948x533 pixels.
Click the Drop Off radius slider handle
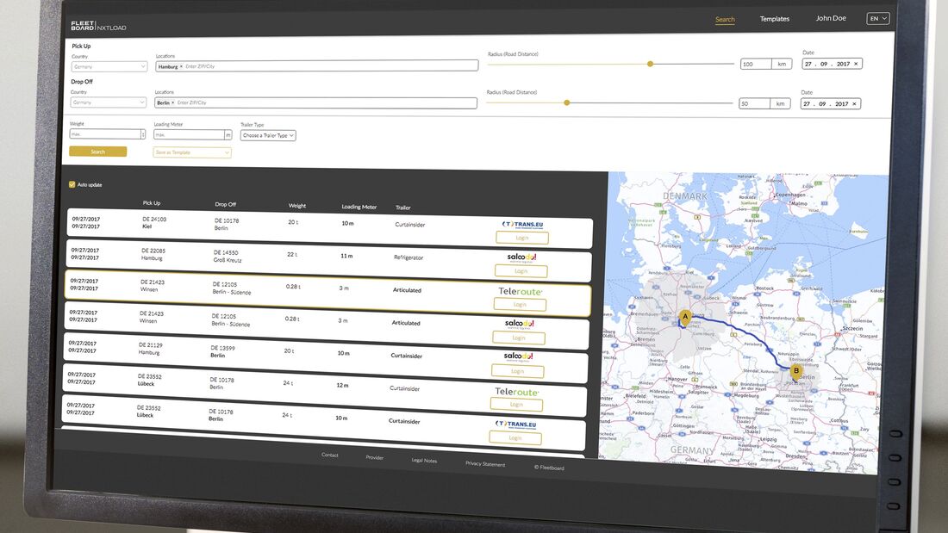coord(566,102)
